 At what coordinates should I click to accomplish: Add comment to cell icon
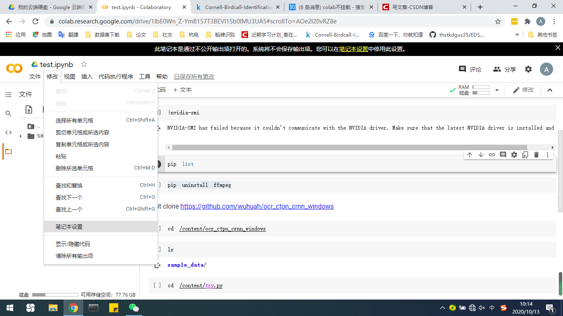click(503, 155)
